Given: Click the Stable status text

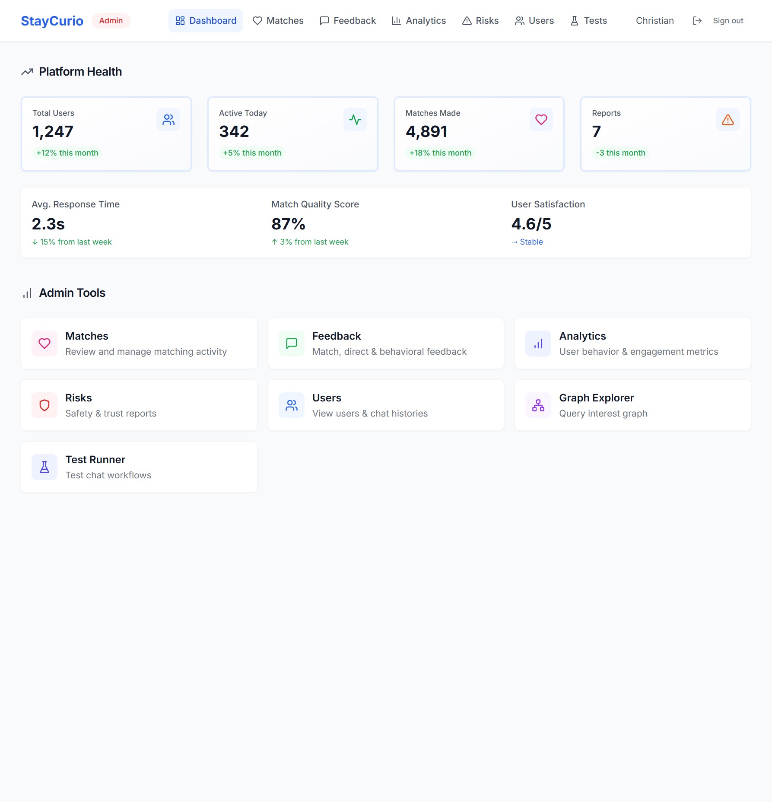Looking at the screenshot, I should coord(531,242).
